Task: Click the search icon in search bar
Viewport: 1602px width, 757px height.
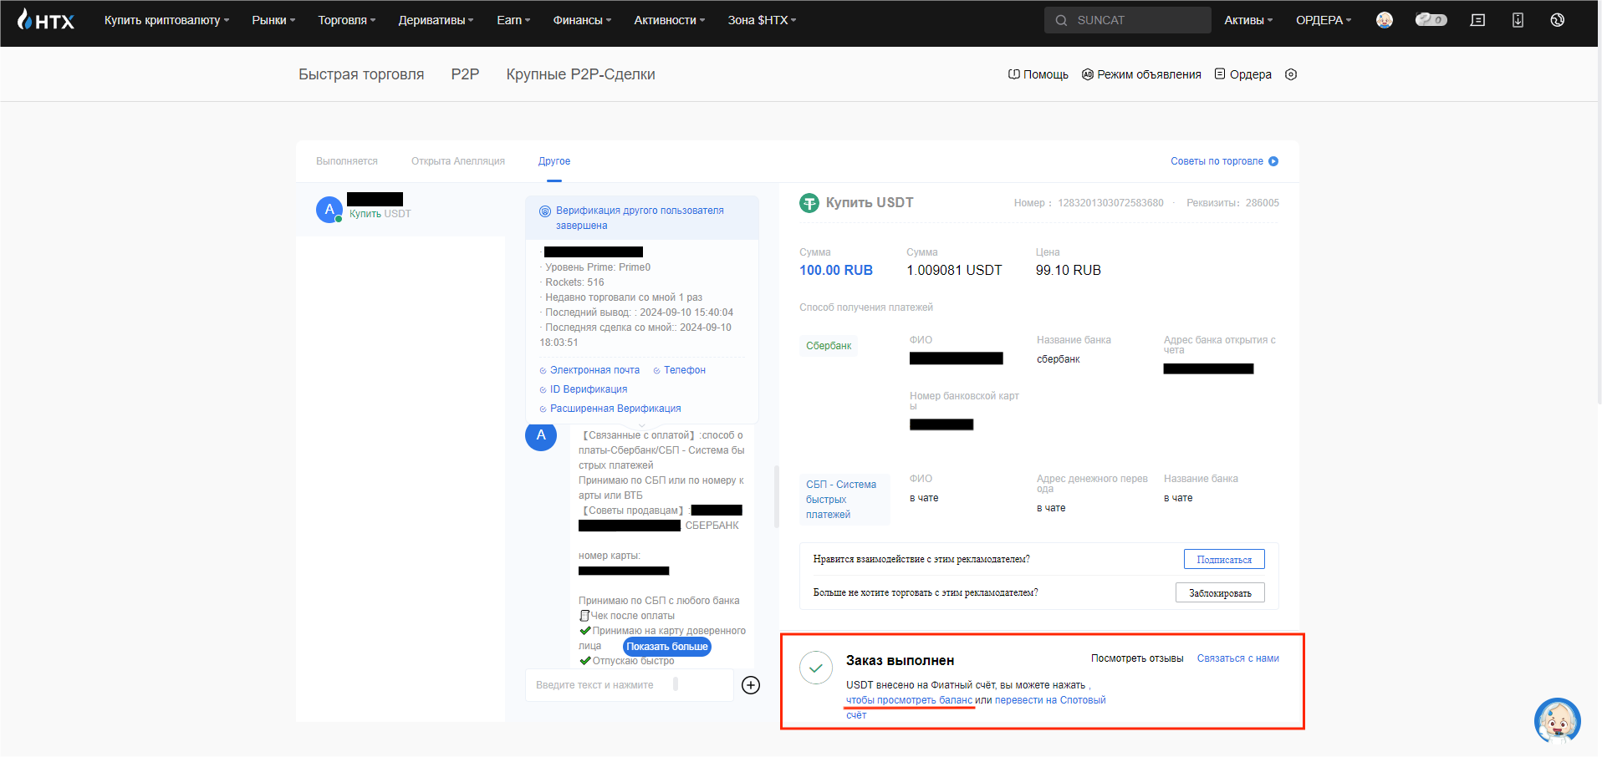Action: [1061, 20]
